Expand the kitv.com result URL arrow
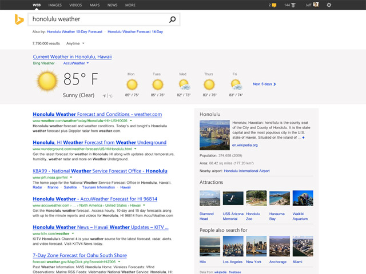Screen dimensions: 366x274 point(73,233)
